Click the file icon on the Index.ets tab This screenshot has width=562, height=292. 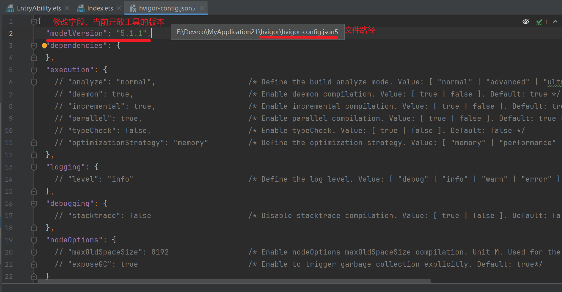click(81, 8)
